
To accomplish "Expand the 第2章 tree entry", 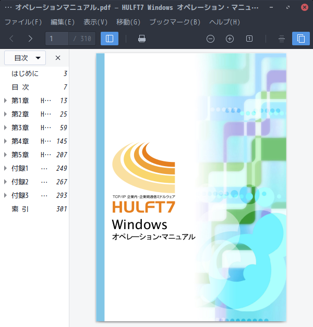I will click(x=5, y=114).
